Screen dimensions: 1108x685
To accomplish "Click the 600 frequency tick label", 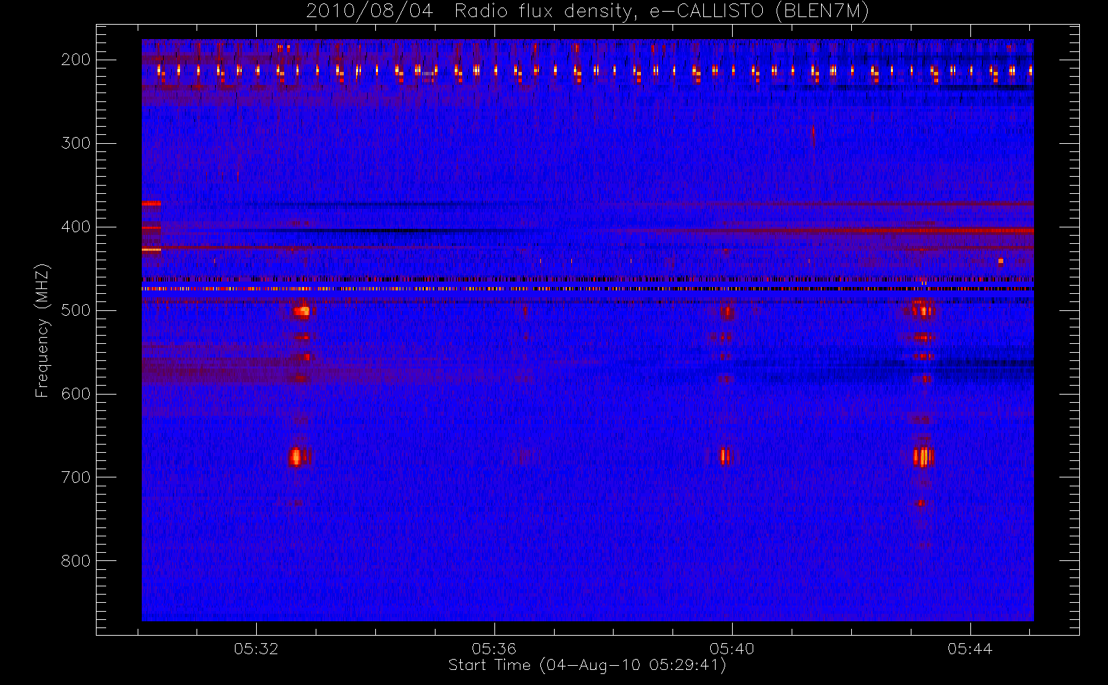I will coord(75,394).
